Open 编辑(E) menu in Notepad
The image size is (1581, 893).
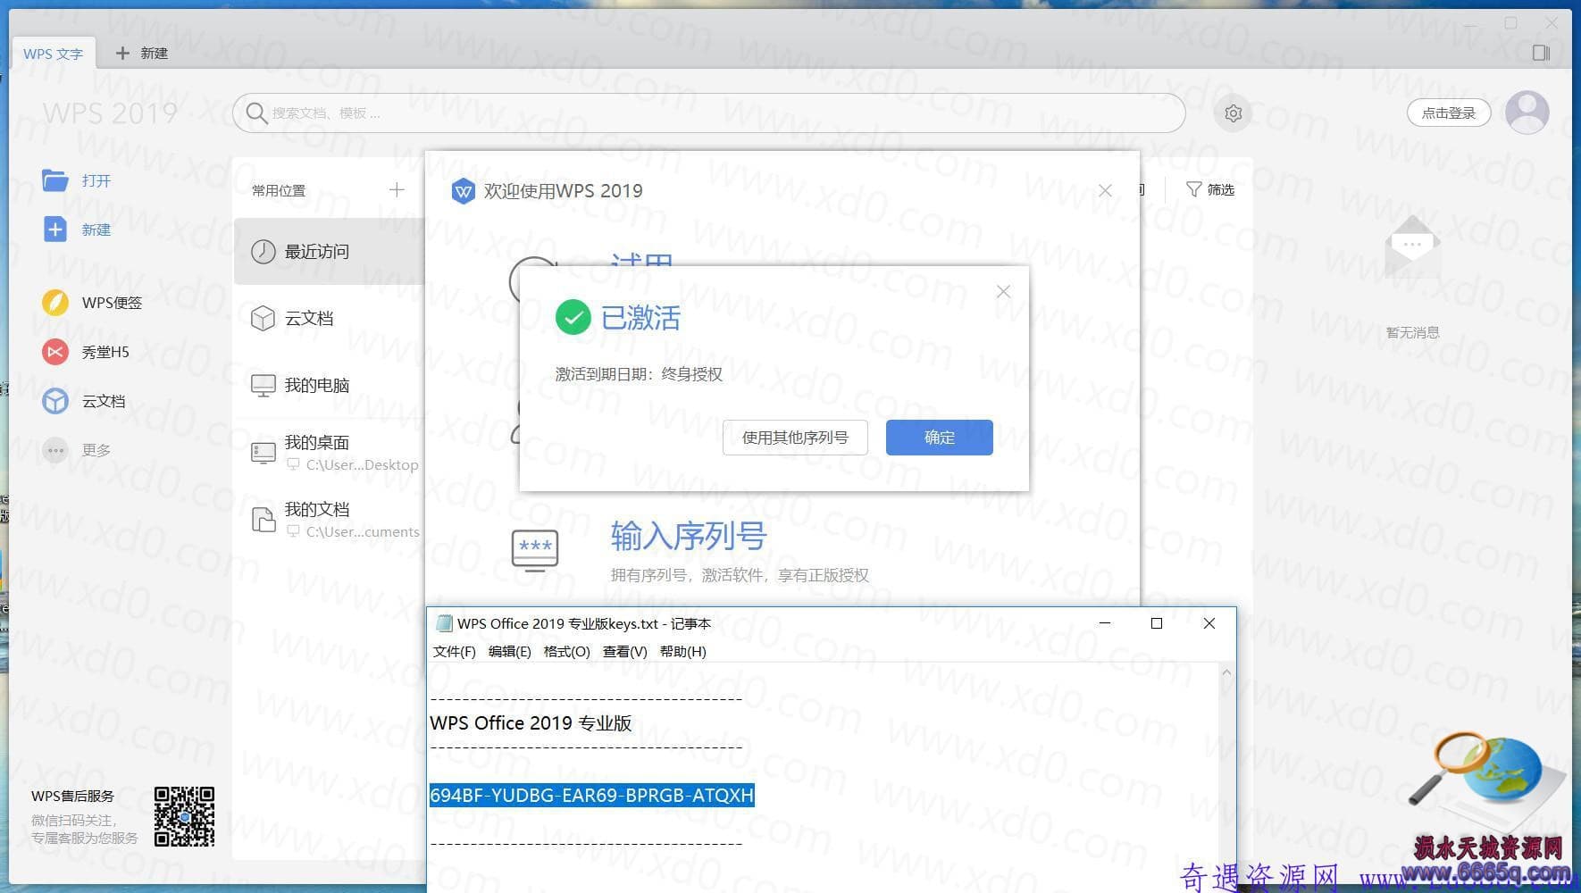point(510,652)
